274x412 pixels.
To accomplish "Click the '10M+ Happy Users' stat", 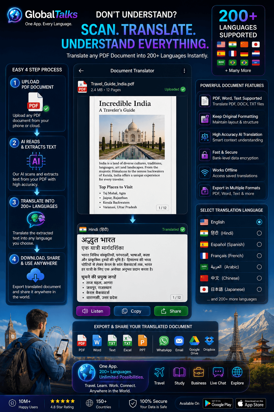I will pos(24,404).
